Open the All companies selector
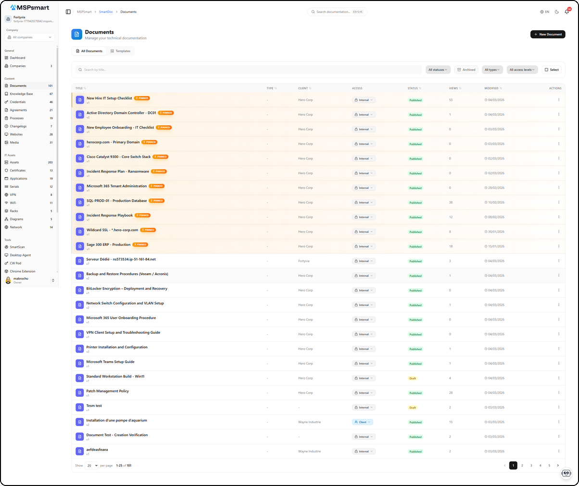This screenshot has width=579, height=486. point(30,37)
